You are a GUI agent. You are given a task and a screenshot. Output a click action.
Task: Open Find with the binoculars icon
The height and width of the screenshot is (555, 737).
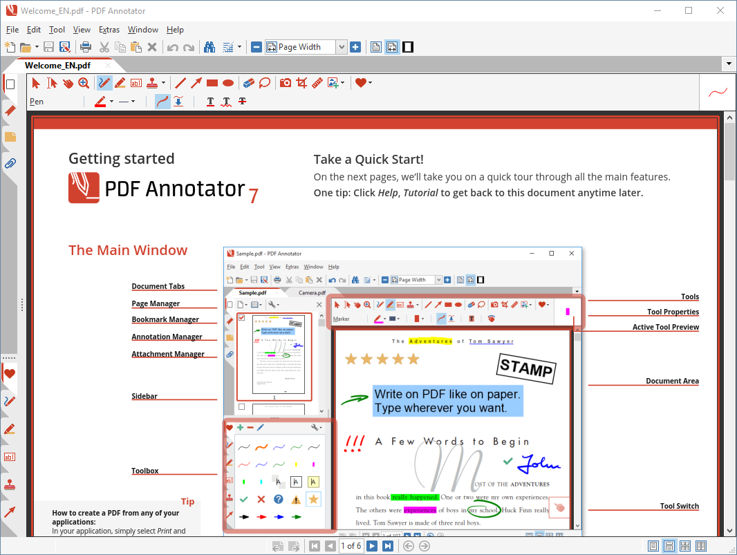(x=209, y=47)
